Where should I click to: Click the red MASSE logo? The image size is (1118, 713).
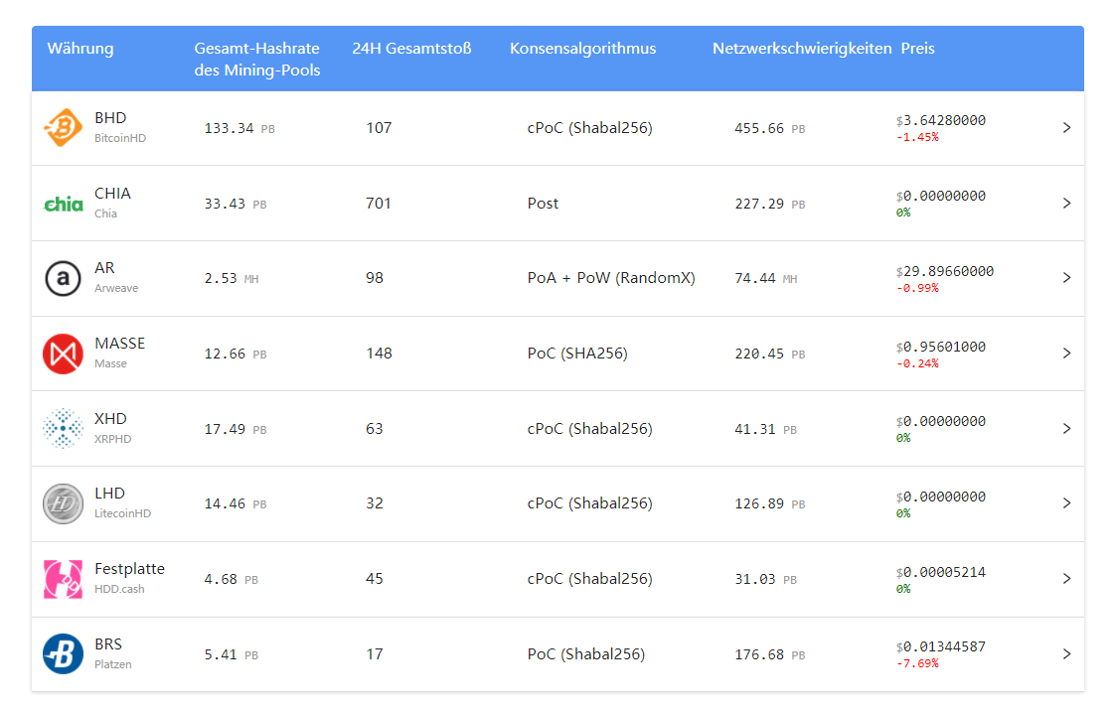[63, 354]
